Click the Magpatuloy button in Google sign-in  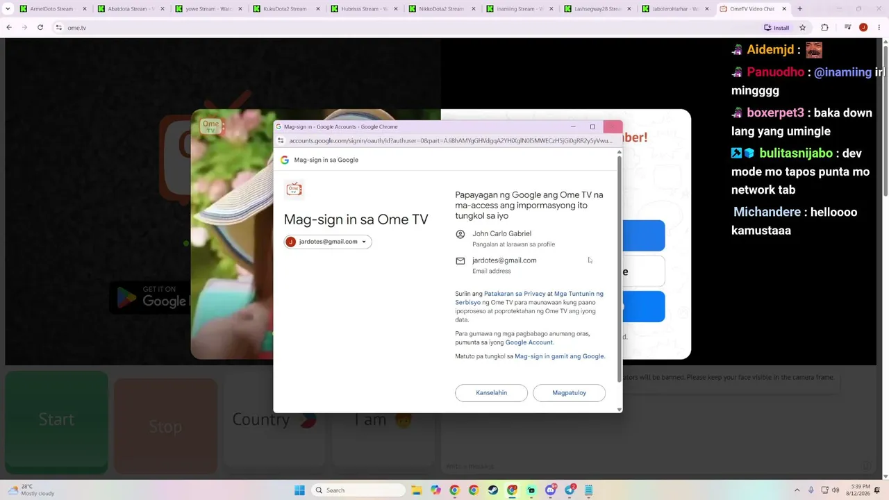coord(569,393)
